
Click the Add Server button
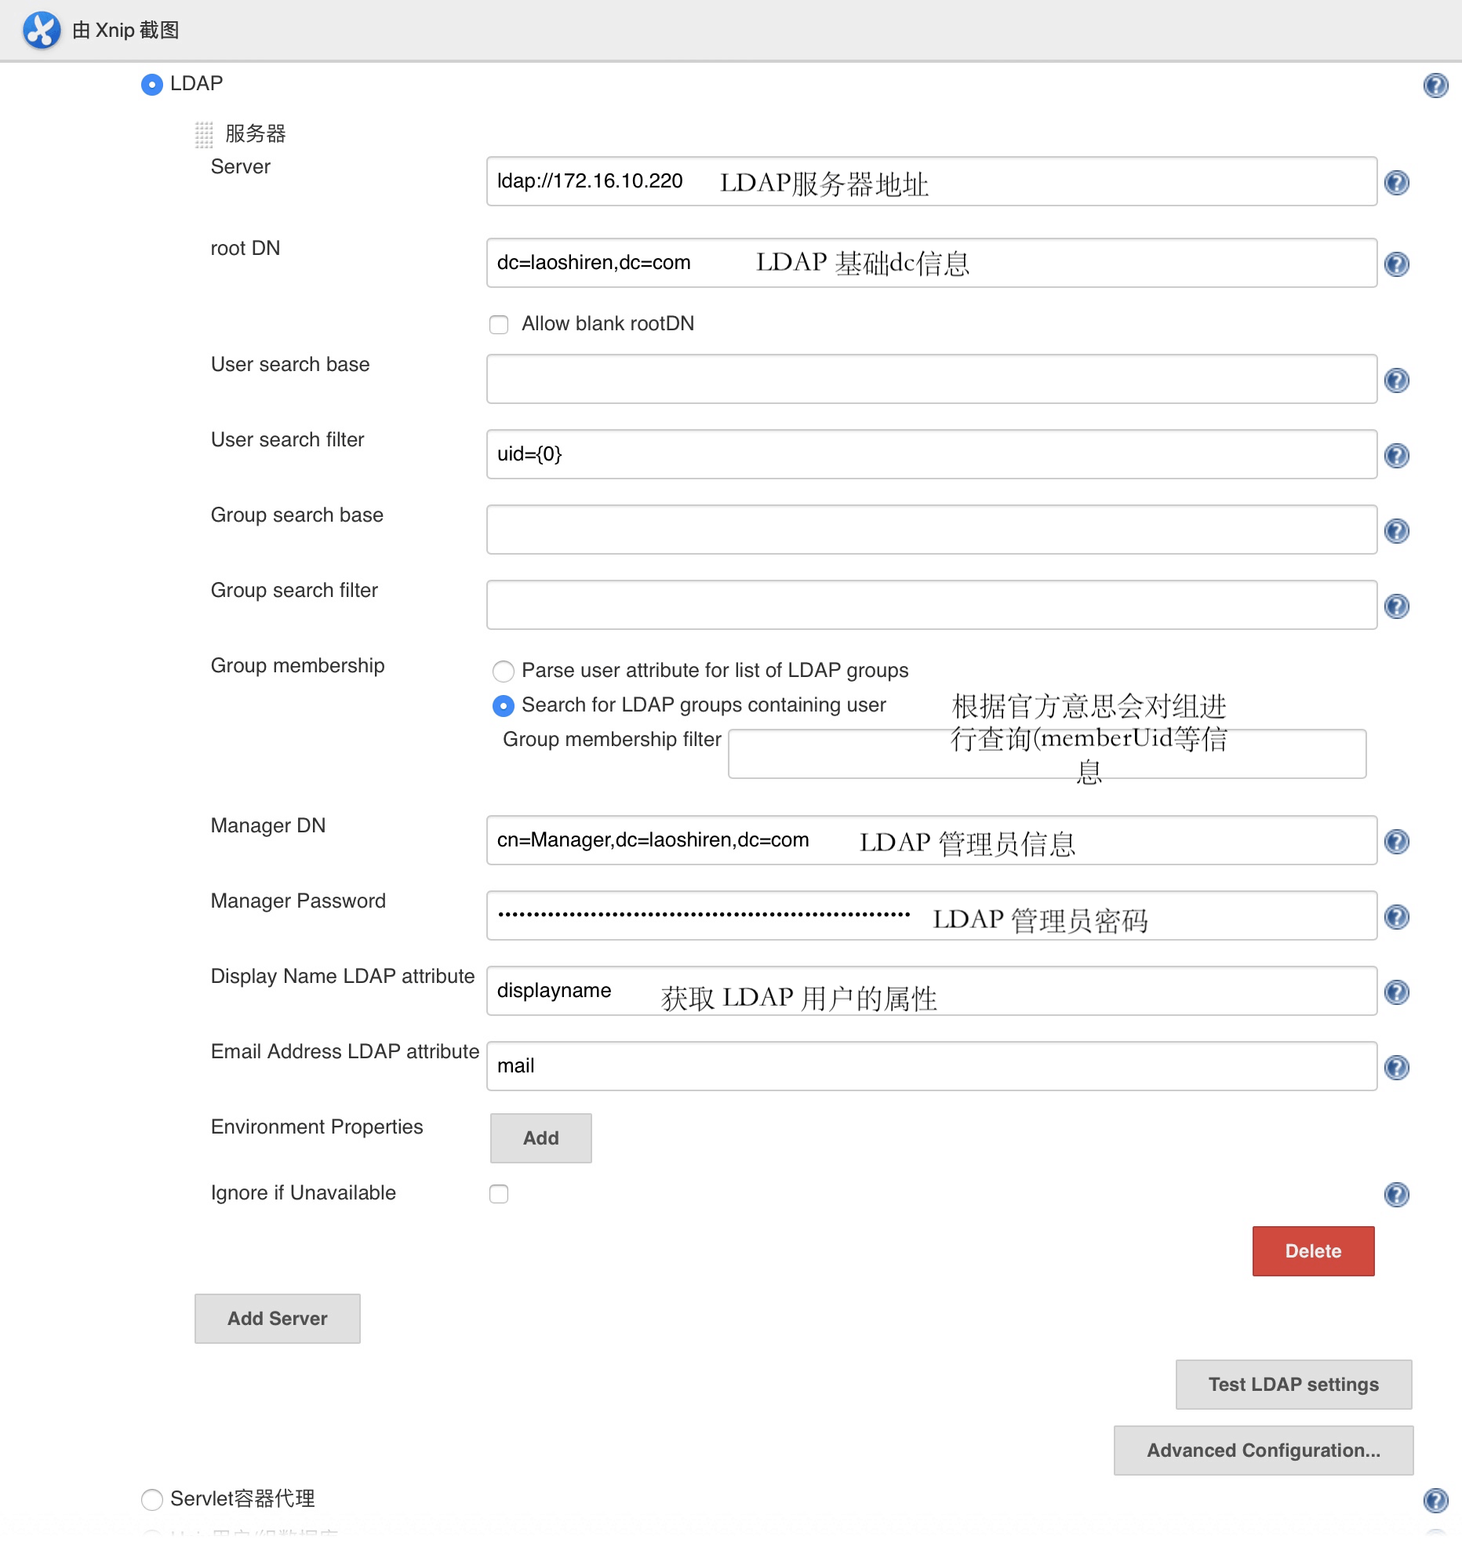pos(278,1319)
